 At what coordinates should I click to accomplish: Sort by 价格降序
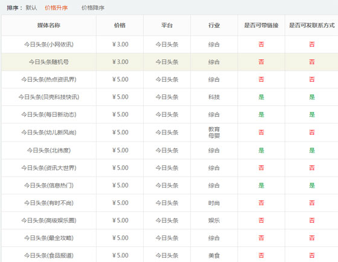click(x=93, y=8)
